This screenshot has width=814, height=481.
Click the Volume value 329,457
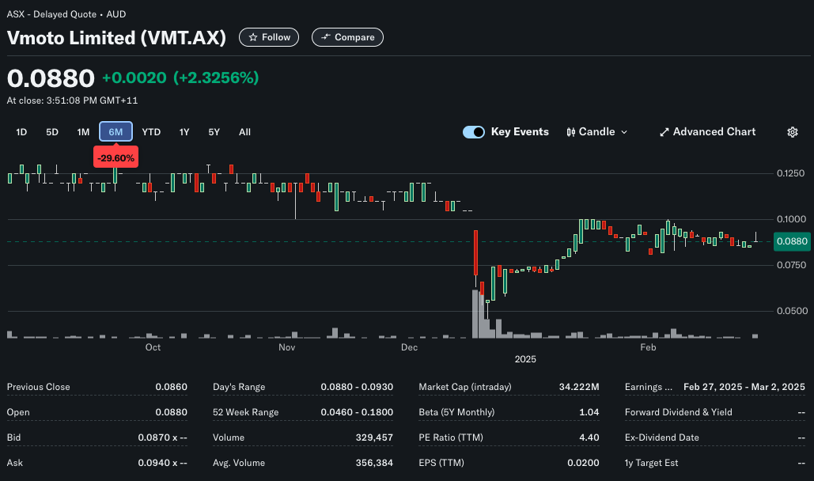pos(374,438)
